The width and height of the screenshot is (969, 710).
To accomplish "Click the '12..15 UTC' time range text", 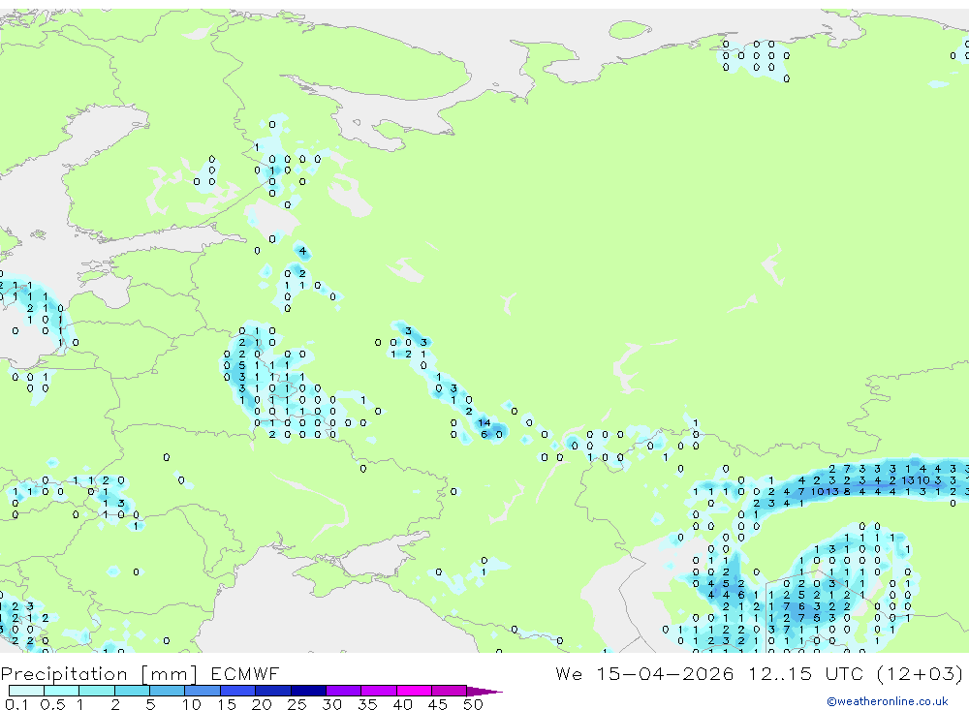I will (805, 673).
